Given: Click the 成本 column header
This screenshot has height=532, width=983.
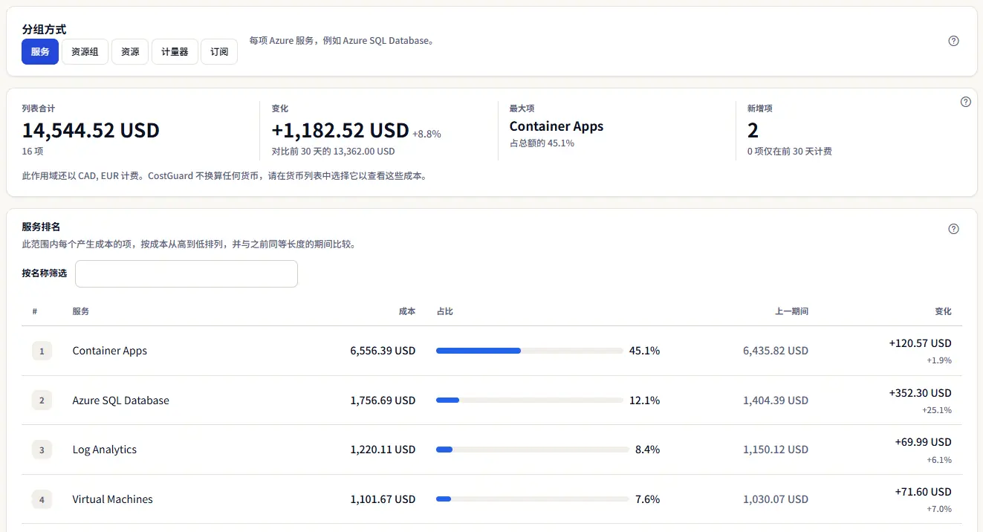Looking at the screenshot, I should (x=407, y=311).
